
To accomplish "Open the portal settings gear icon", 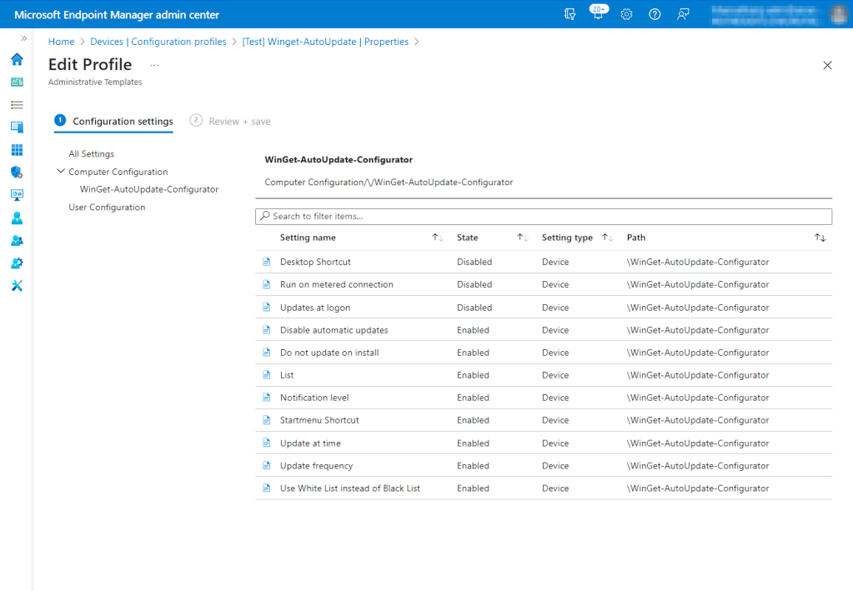I will pyautogui.click(x=626, y=13).
